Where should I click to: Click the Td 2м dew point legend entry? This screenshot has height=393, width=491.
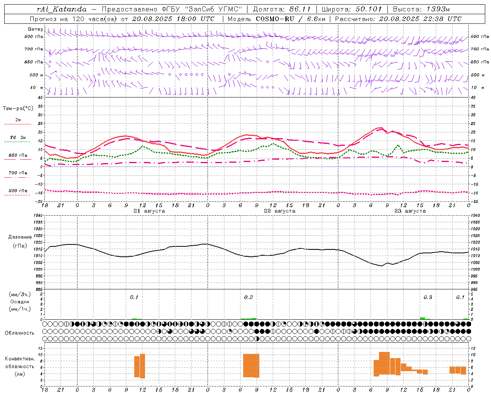click(x=18, y=137)
